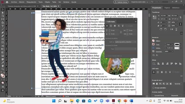Image resolution: width=185 pixels, height=104 pixels.
Task: Select the Line tool
Action: [x=3, y=29]
